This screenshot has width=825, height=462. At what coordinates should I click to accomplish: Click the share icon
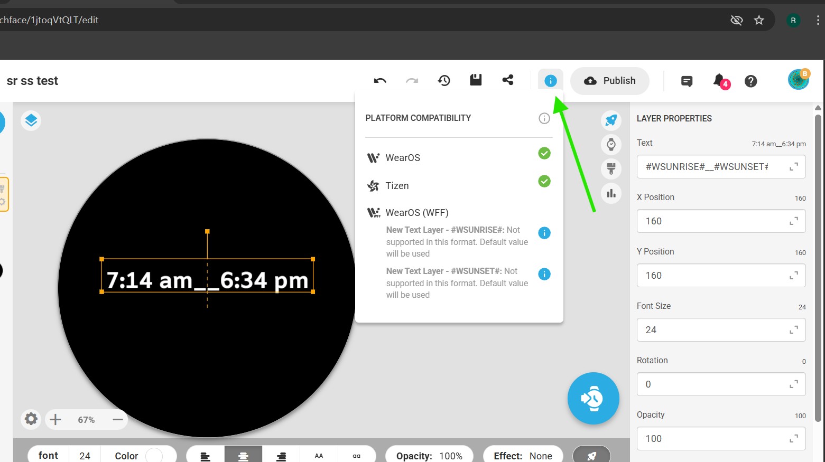pos(508,80)
